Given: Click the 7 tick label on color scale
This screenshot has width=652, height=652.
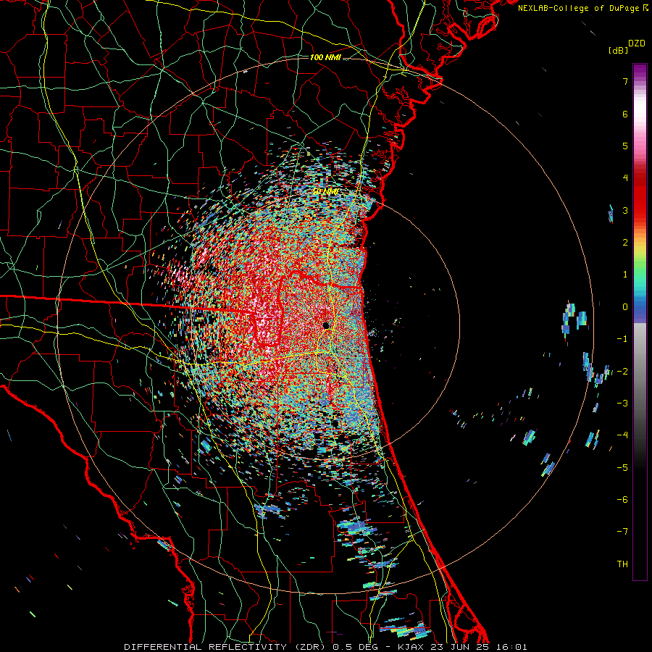Looking at the screenshot, I should (625, 81).
